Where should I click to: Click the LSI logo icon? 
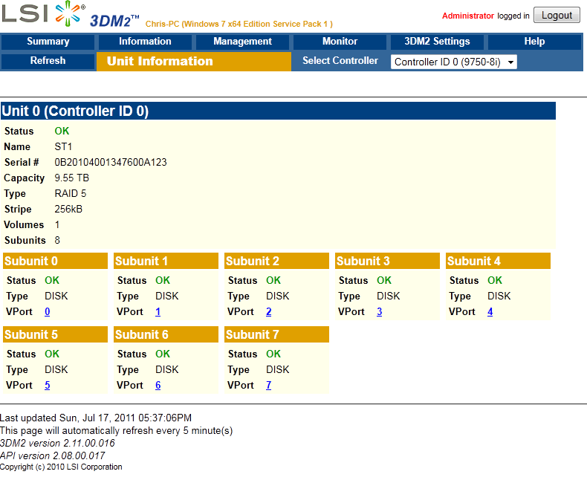[43, 13]
